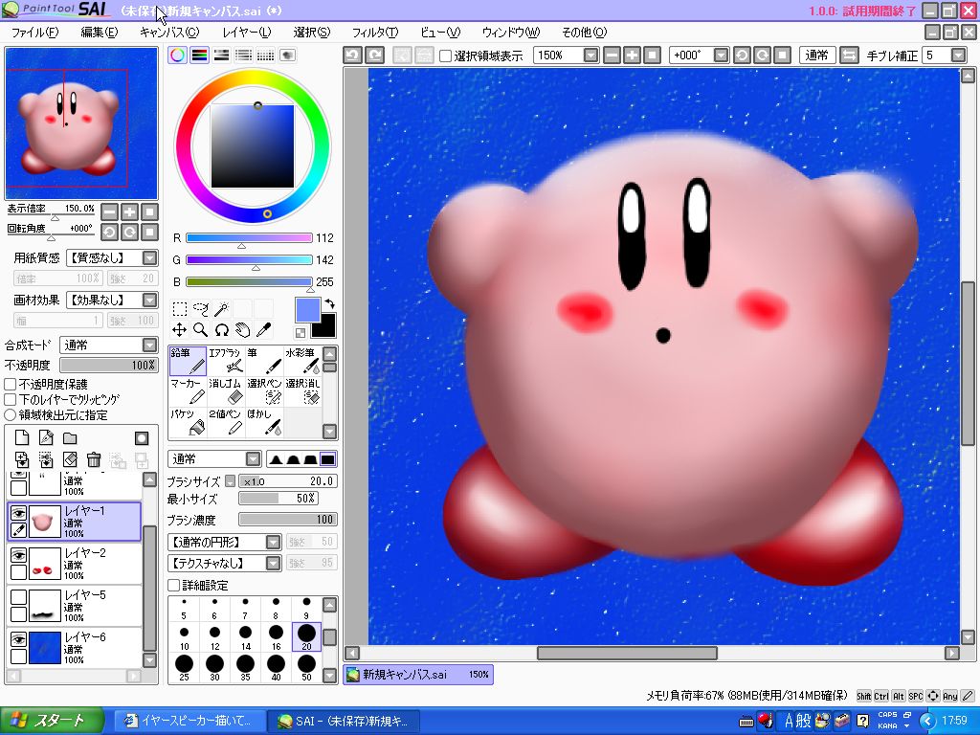Flip the view horizontally in toolbar
The height and width of the screenshot is (735, 980).
(849, 56)
